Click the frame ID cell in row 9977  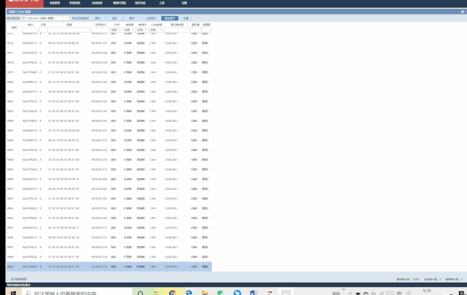click(x=30, y=53)
